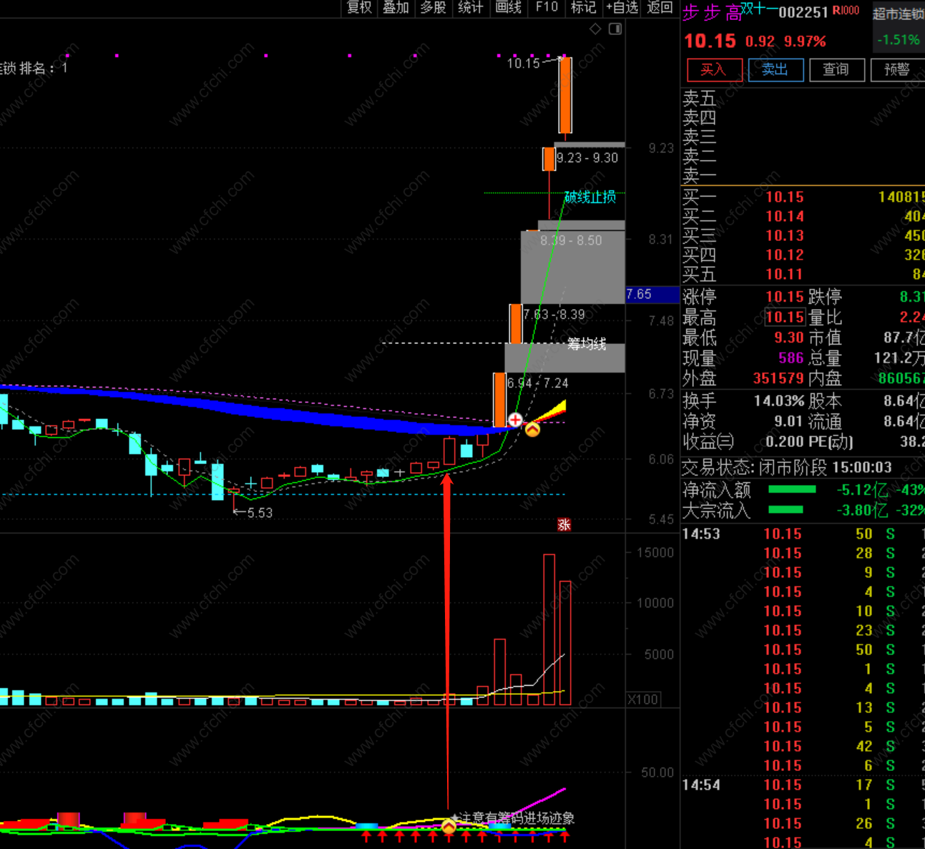Image resolution: width=925 pixels, height=849 pixels.
Task: Click the 买五 bid price 10.11
Action: pyautogui.click(x=785, y=274)
